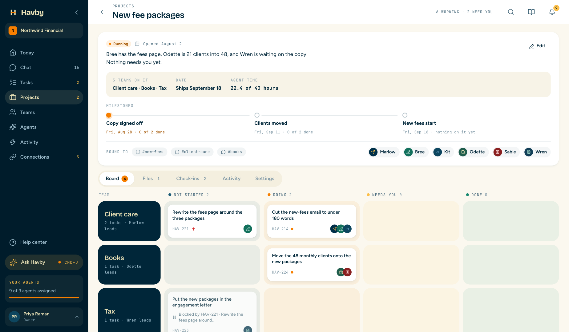Select the Copy signed off milestone marker

tap(109, 115)
